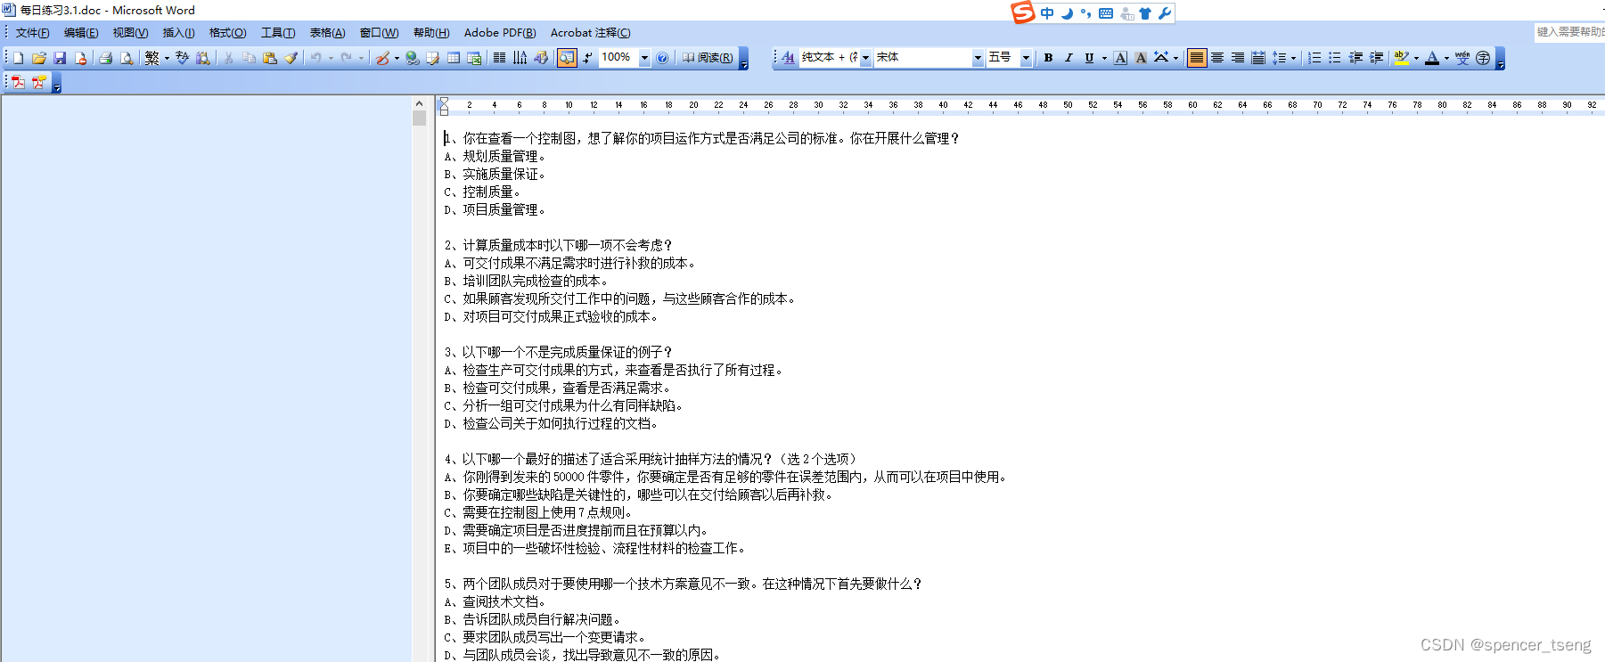Click Convert to Adobe PDF icon
The width and height of the screenshot is (1605, 662).
[x=18, y=82]
